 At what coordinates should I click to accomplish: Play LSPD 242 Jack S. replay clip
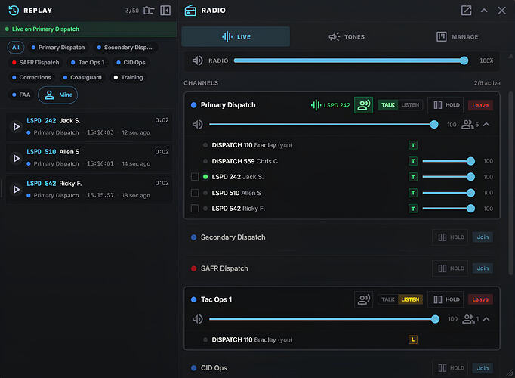[x=16, y=126]
